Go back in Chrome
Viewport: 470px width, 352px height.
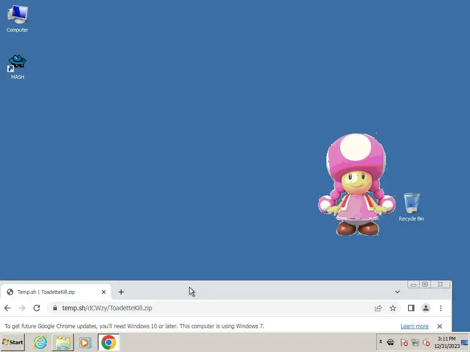pos(7,308)
